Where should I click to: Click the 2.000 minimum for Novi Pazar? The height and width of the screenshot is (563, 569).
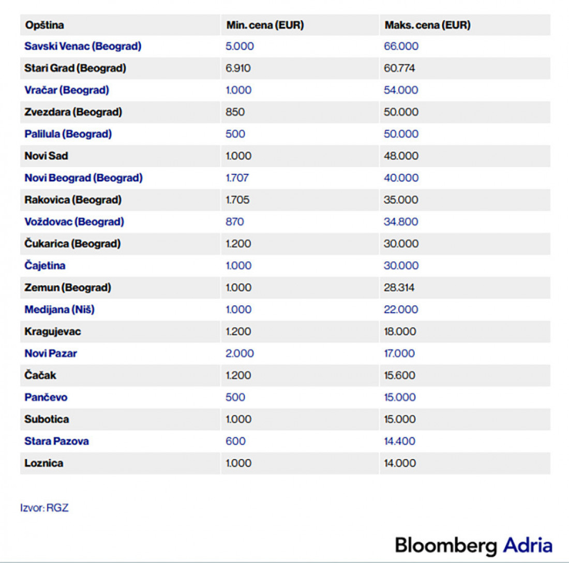(239, 353)
